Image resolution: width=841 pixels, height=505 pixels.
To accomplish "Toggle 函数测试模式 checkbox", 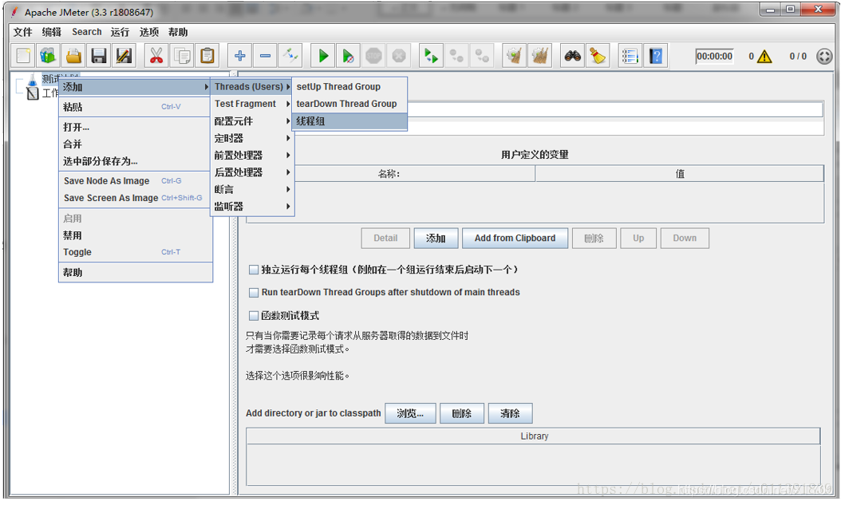I will [x=254, y=316].
